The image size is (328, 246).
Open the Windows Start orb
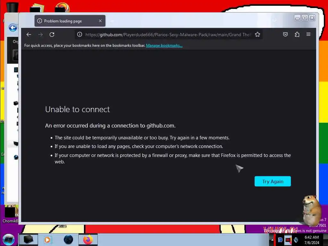pyautogui.click(x=9, y=240)
